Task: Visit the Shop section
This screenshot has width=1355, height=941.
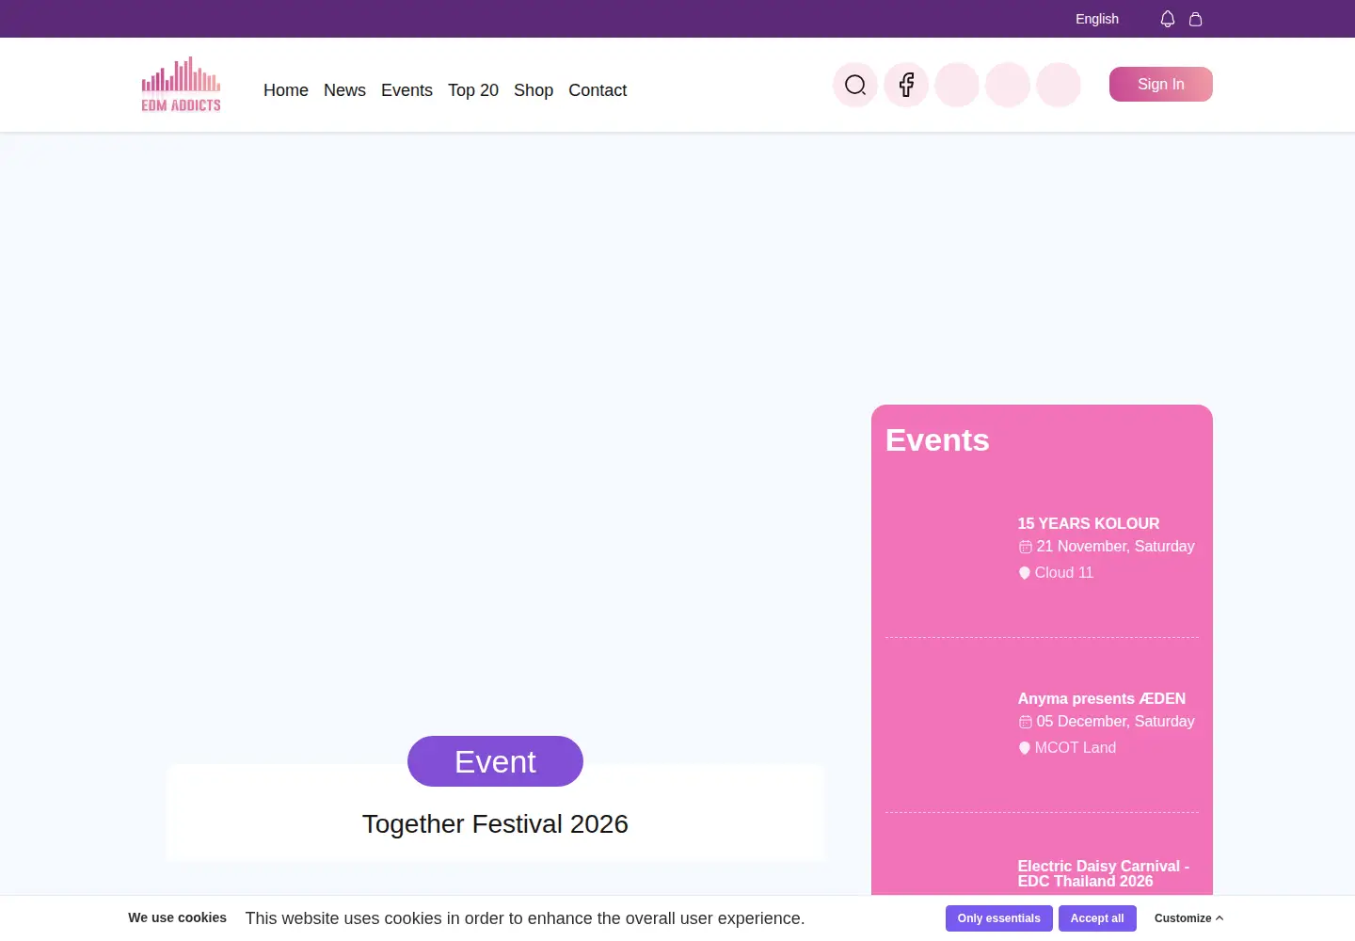Action: pos(534,90)
